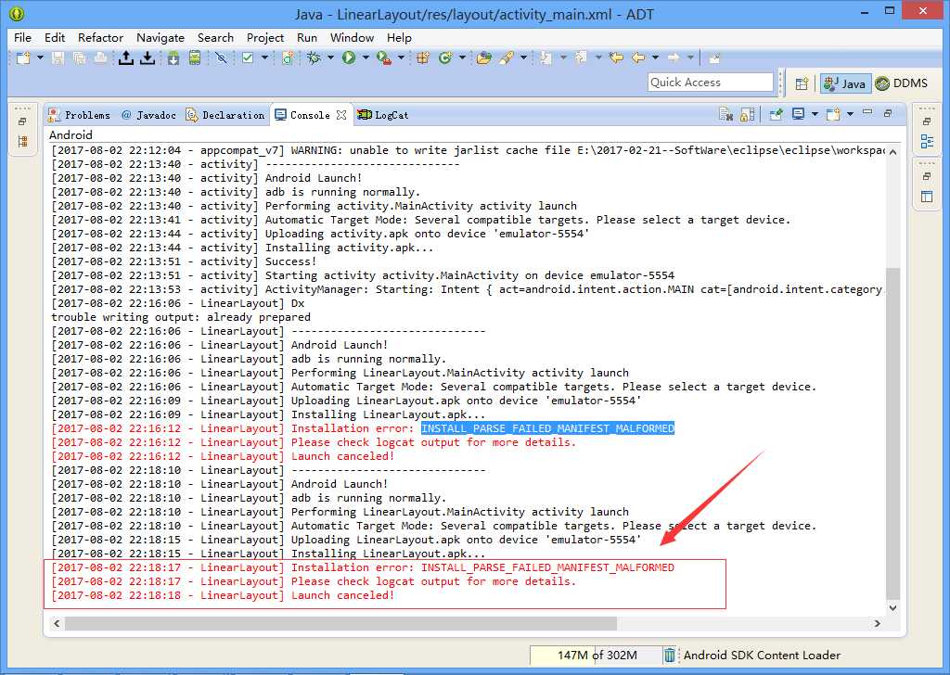
Task: Expand the dropdown beside the checkmark icon
Action: click(264, 58)
